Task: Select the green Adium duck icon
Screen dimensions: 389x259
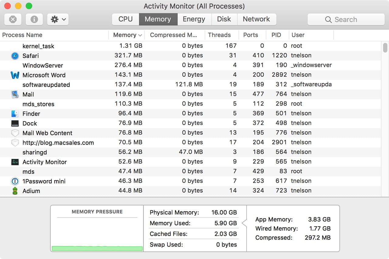Action: [15, 191]
